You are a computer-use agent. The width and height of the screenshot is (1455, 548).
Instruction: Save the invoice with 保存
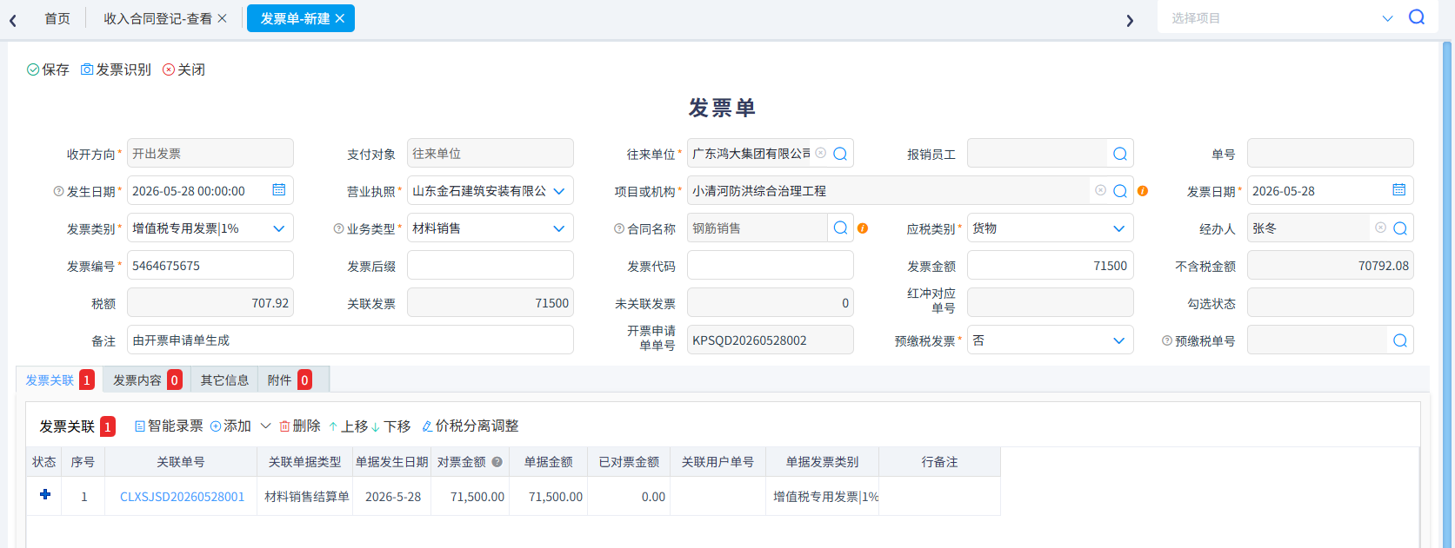coord(48,69)
